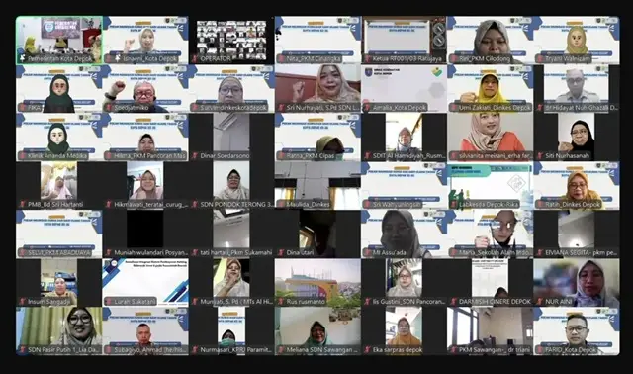Viewport: 633px width, 374px height.
Task: Click the host icon on Pemerintah Kota Depok
Action: (22, 59)
